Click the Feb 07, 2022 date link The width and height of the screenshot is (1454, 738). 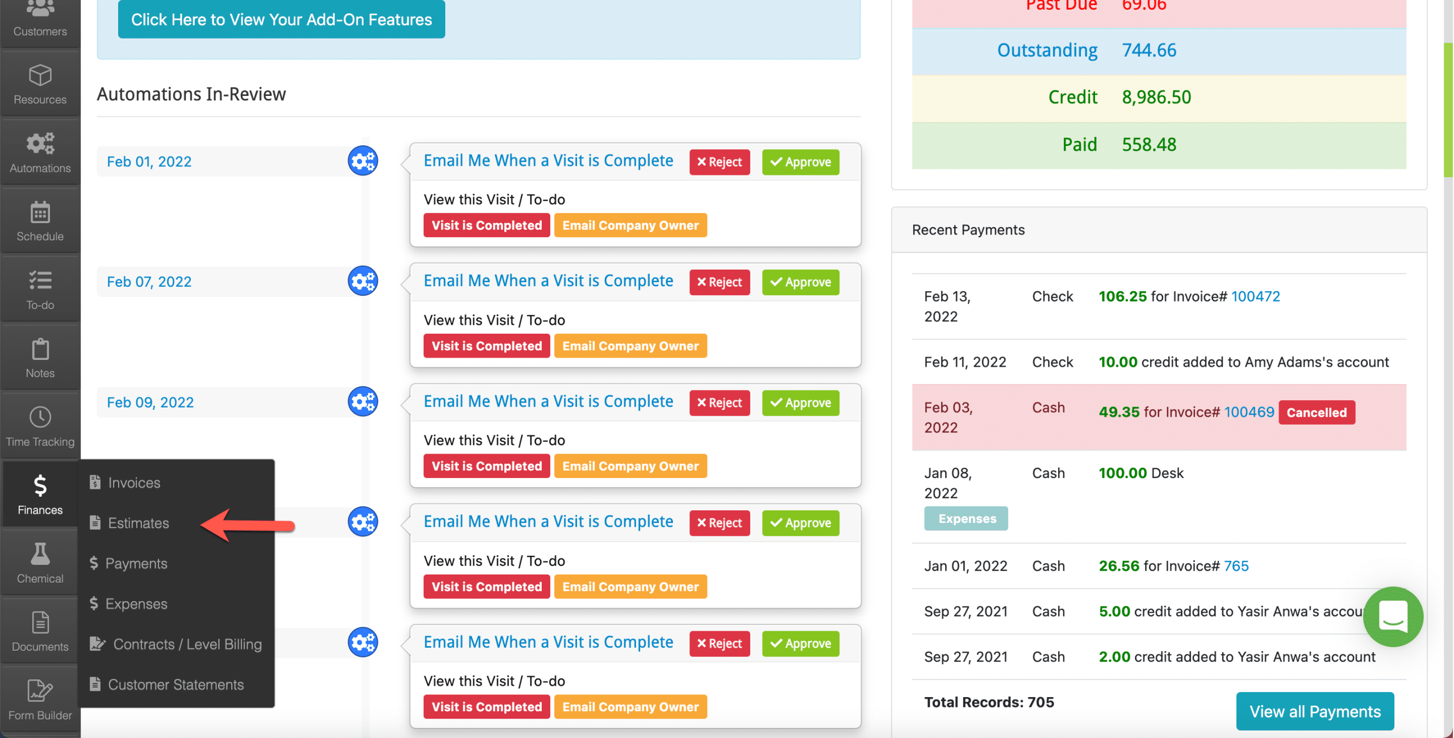point(149,282)
